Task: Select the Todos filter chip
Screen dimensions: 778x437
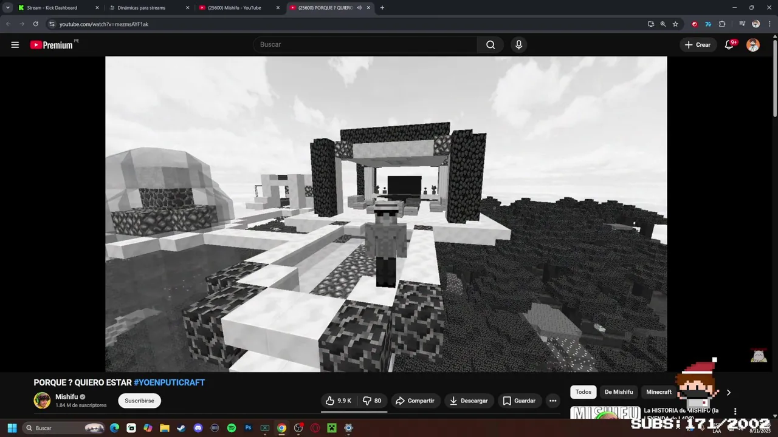Action: [x=583, y=392]
